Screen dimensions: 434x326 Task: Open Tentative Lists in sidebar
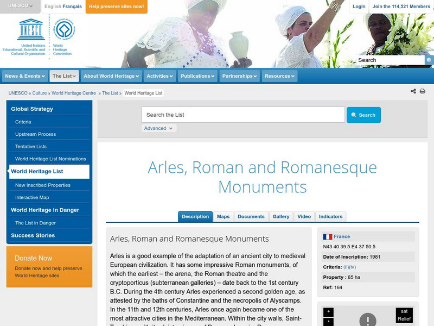tap(31, 147)
